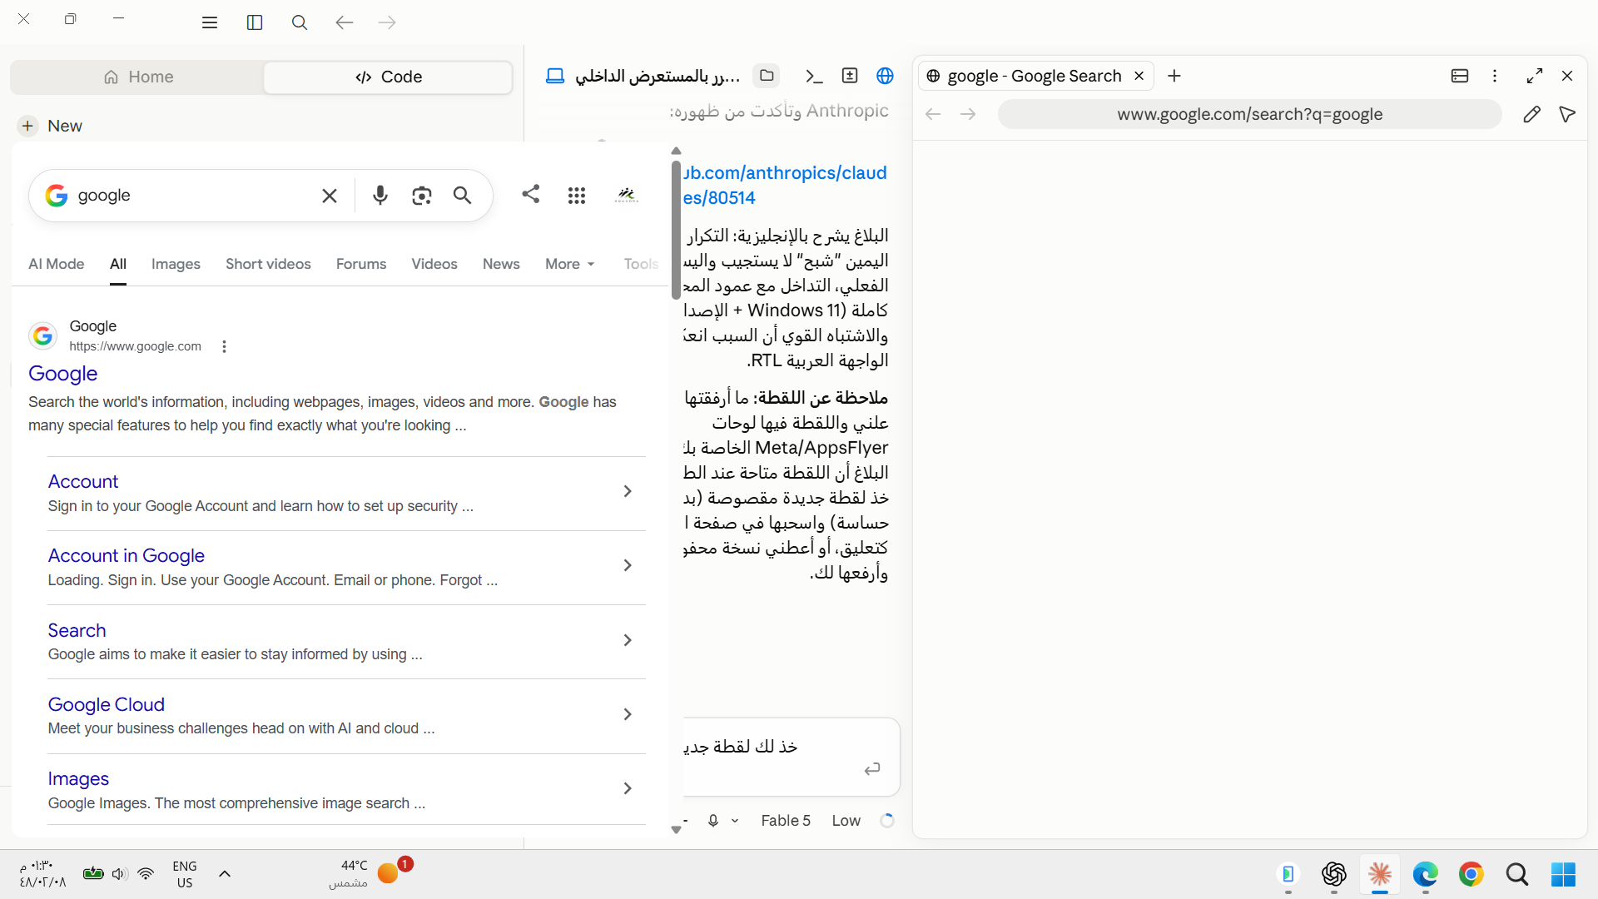Open the terminal panel icon
This screenshot has width=1598, height=899.
(814, 77)
